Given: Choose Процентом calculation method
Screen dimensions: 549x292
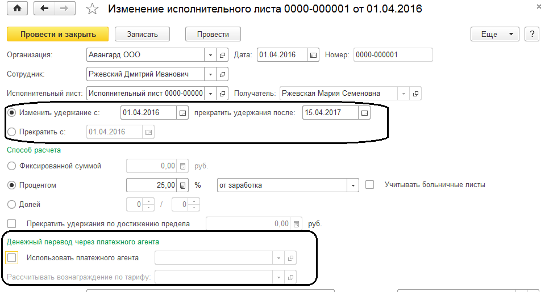Looking at the screenshot, I should pyautogui.click(x=11, y=185).
